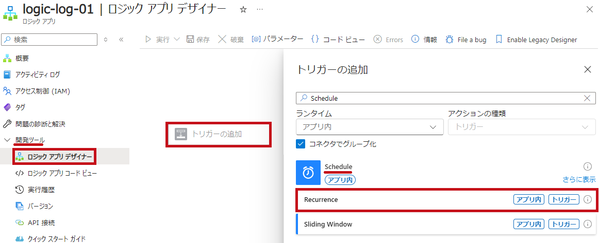Click the Schedule connector clock icon
The height and width of the screenshot is (243, 599).
[308, 173]
